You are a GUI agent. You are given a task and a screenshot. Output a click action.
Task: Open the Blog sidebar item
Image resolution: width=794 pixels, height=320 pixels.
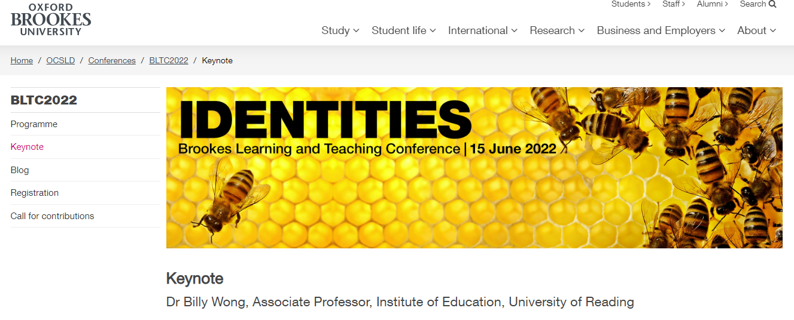click(x=20, y=170)
